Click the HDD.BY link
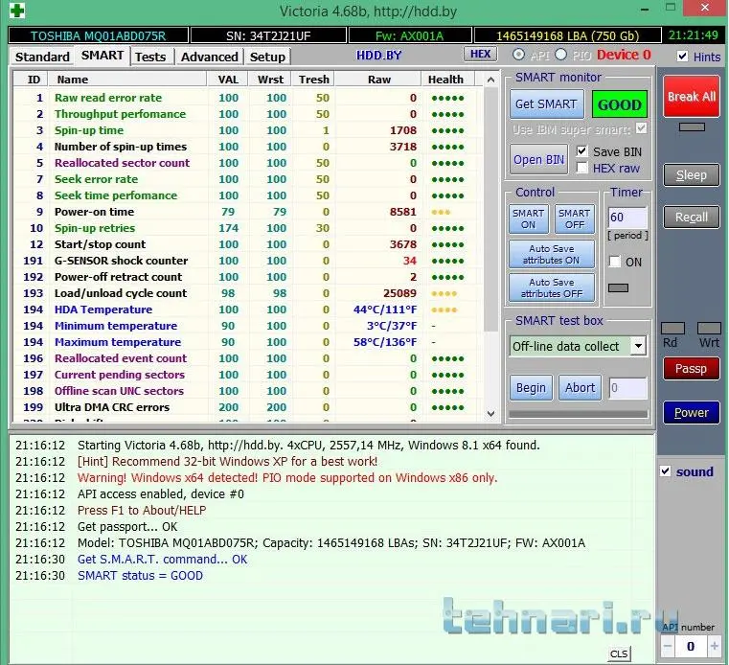The height and width of the screenshot is (665, 729). pyautogui.click(x=379, y=56)
